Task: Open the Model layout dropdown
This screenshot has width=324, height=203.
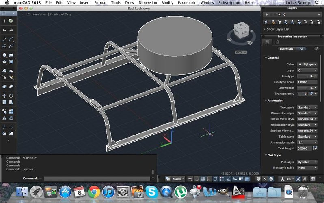Action: [178, 179]
